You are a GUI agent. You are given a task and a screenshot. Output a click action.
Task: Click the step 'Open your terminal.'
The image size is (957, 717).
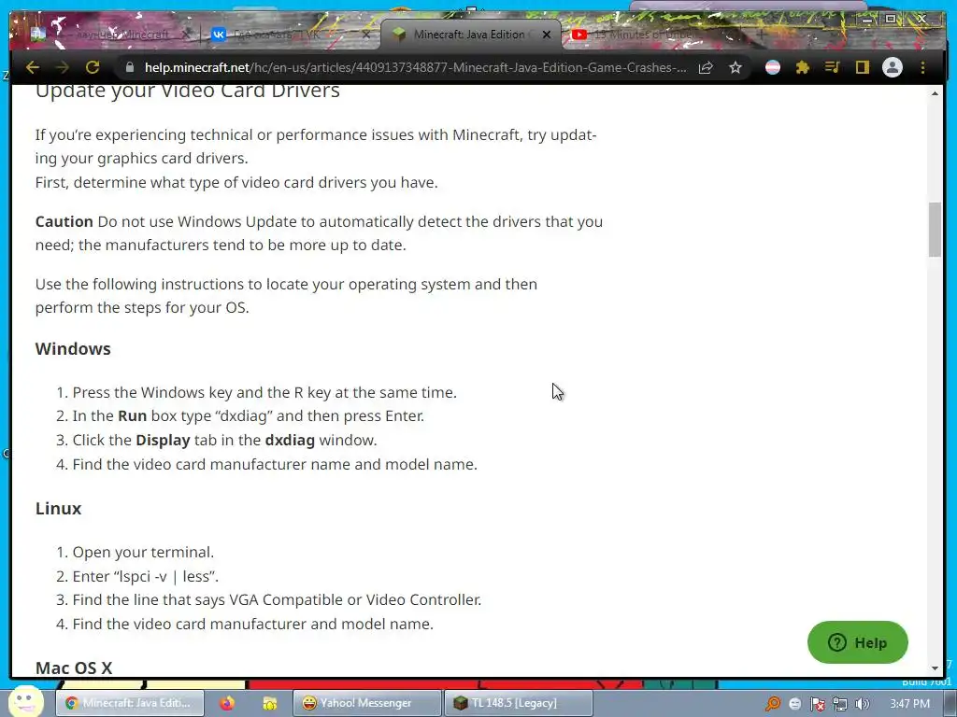coord(143,552)
